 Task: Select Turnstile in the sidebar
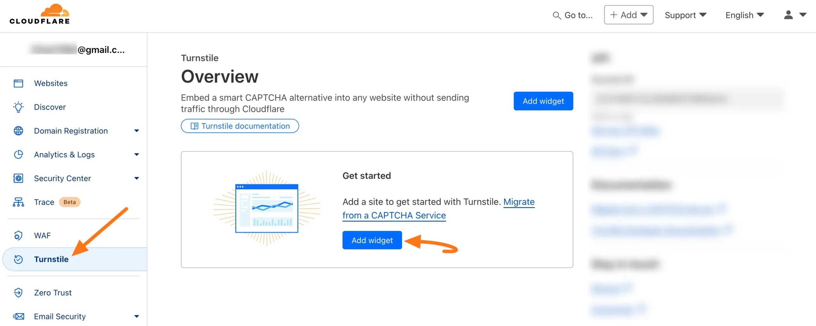click(51, 259)
